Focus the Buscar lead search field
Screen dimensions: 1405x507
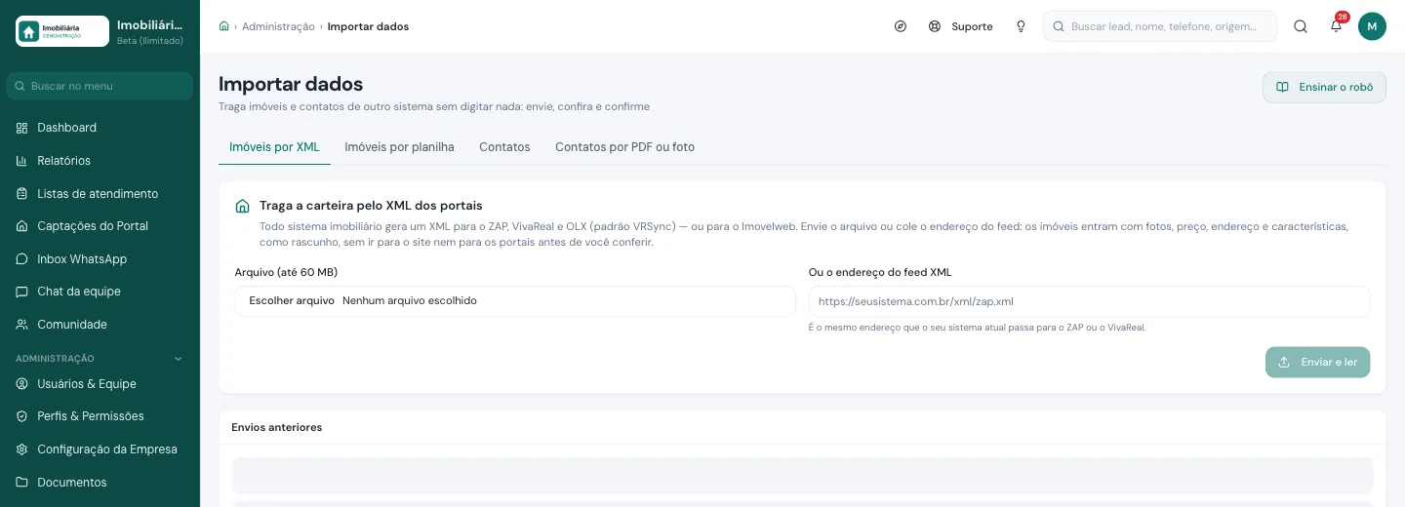[x=1160, y=26]
